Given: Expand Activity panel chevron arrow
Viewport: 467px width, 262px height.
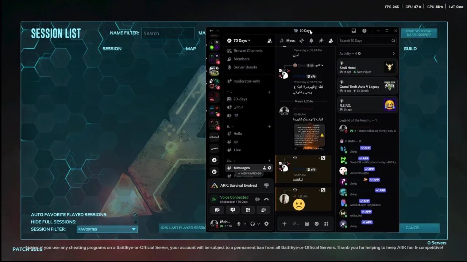Looking at the screenshot, I should tap(394, 53).
